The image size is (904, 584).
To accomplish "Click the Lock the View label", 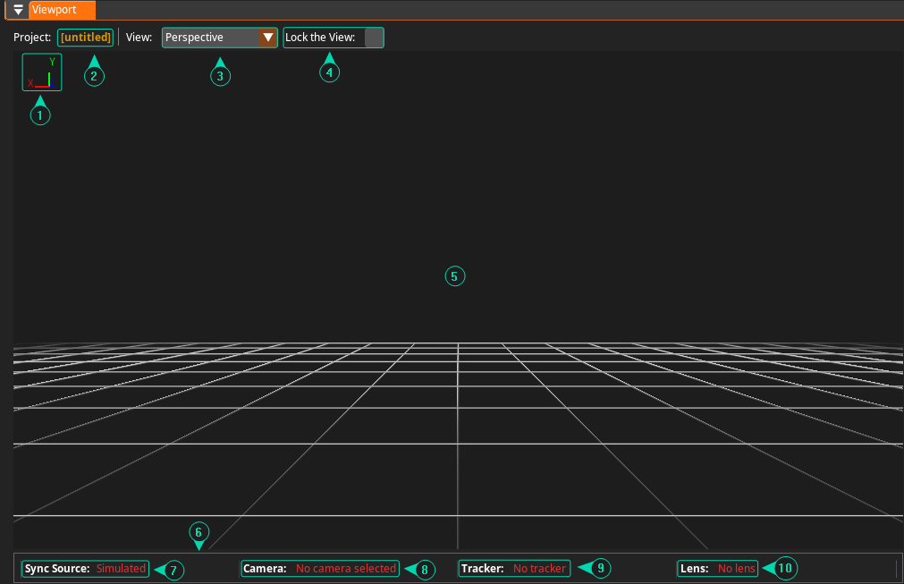I will pyautogui.click(x=320, y=38).
